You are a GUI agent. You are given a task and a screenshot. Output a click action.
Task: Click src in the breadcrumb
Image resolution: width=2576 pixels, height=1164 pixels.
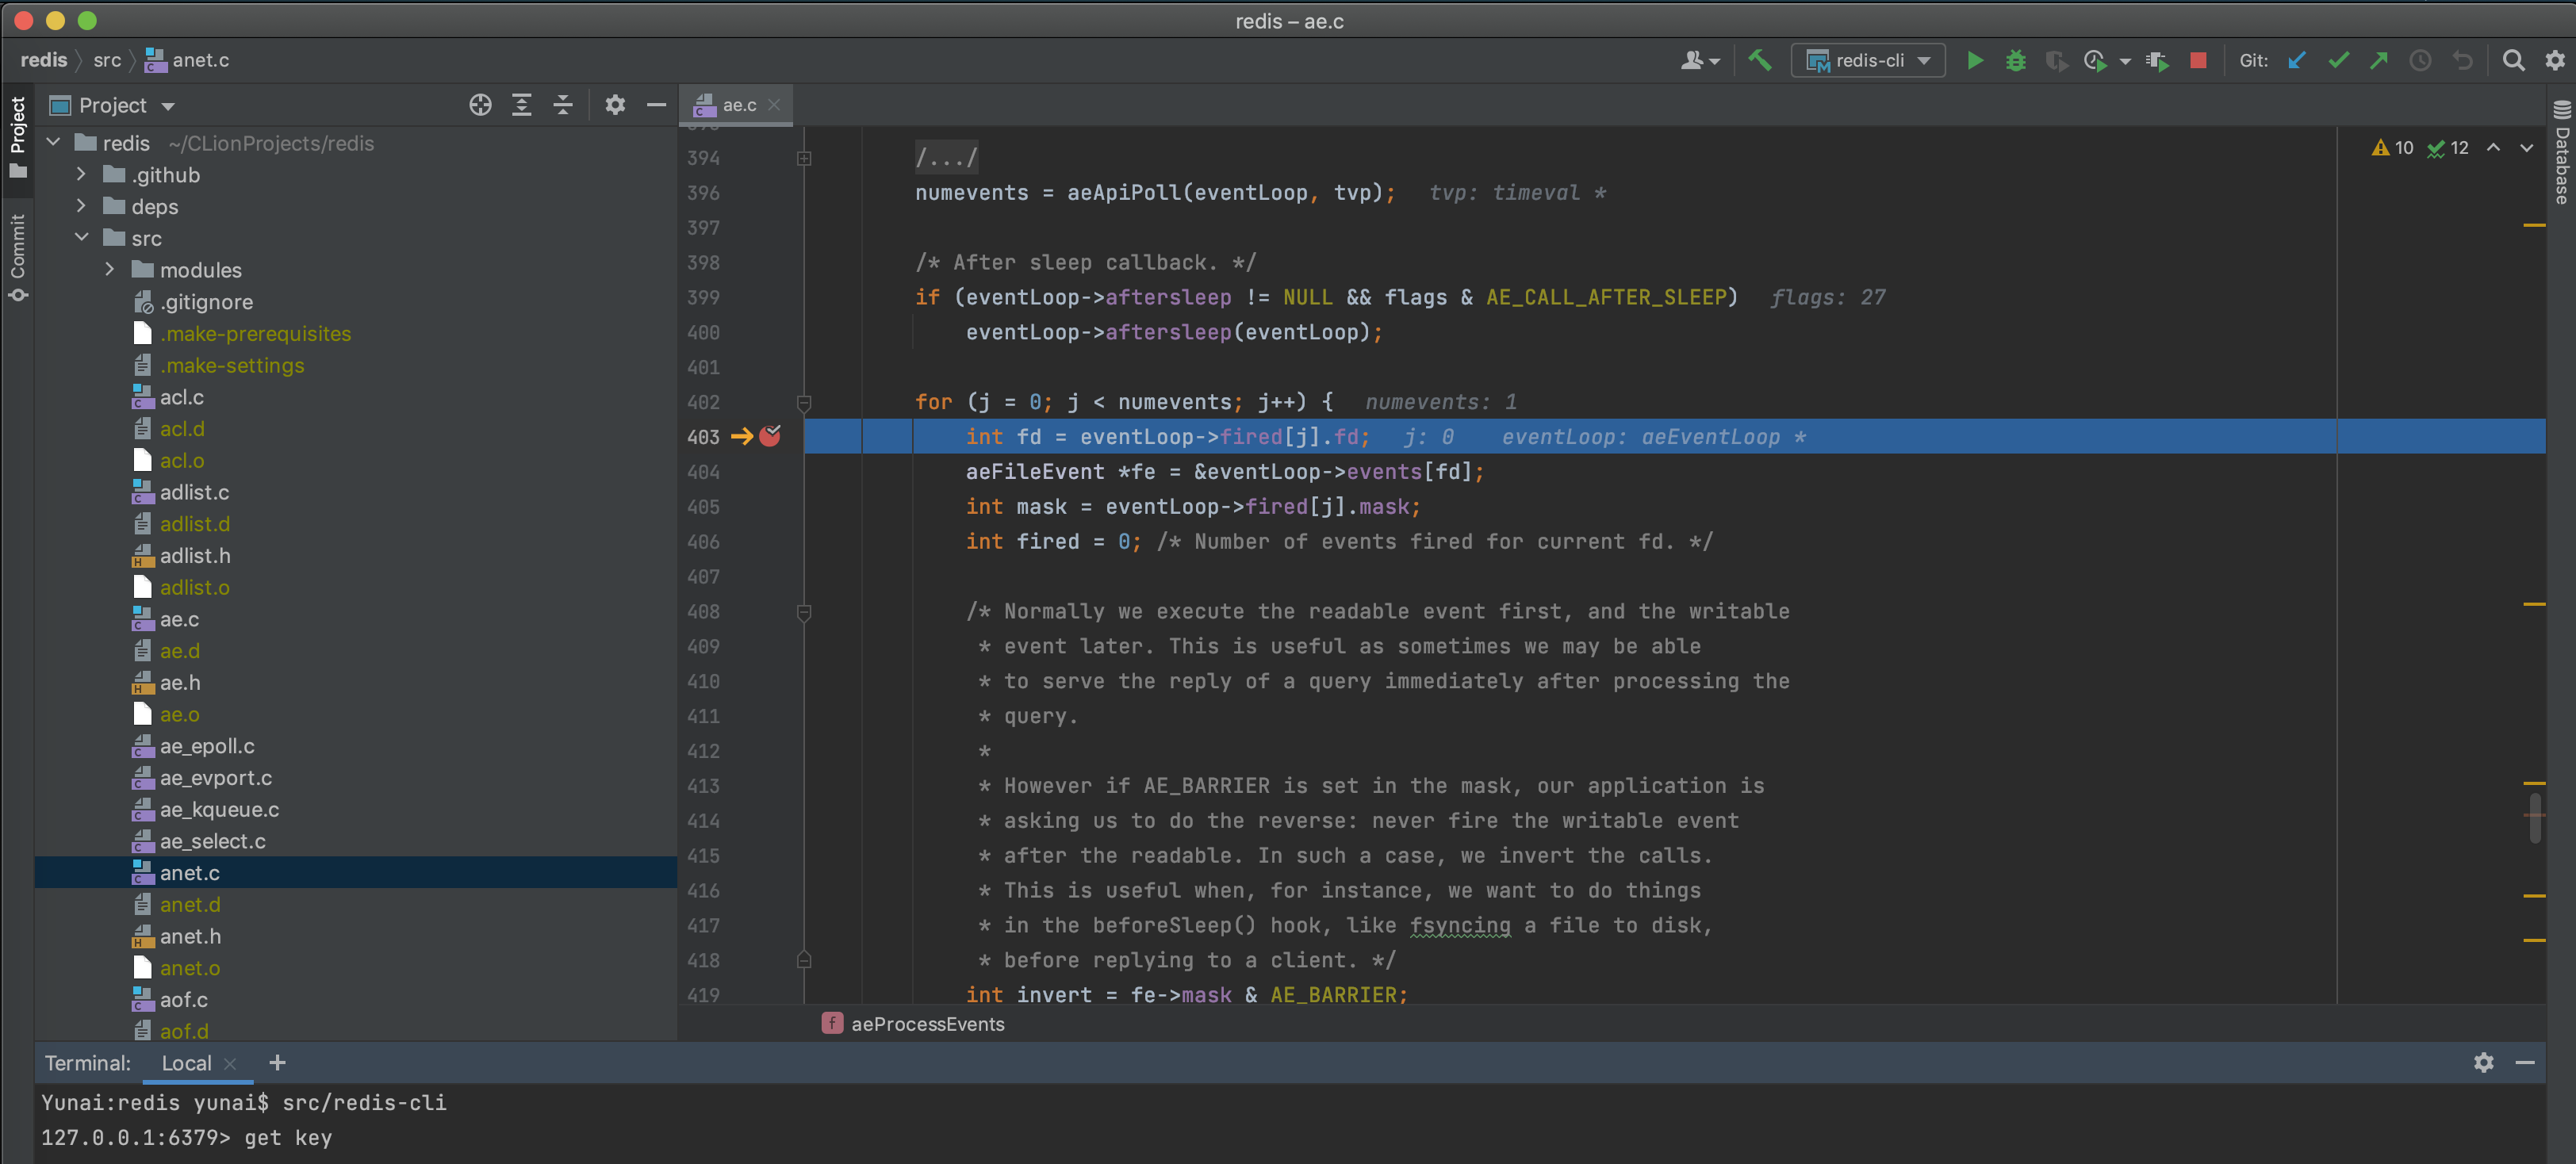pos(107,60)
